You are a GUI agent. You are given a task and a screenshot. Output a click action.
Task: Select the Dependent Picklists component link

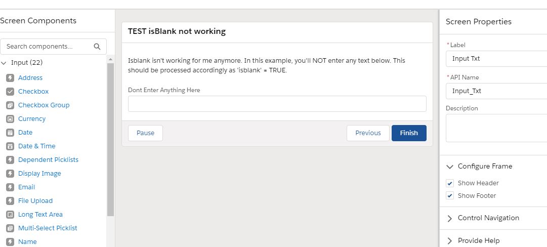click(48, 160)
